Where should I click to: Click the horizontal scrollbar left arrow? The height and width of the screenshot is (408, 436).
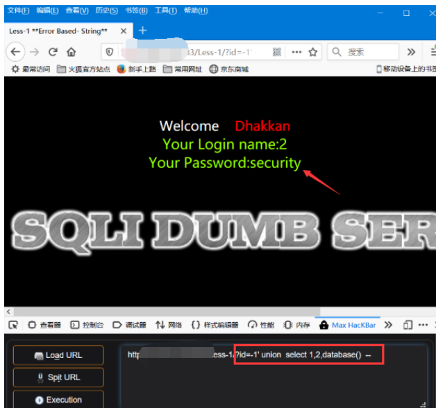click(8, 312)
